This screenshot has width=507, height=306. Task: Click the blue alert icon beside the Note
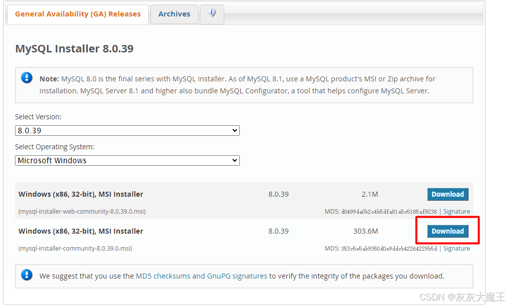[x=27, y=78]
